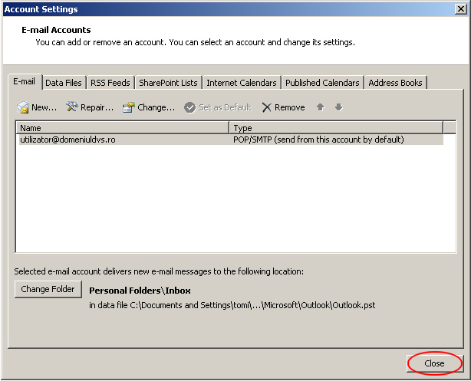Open the Internet Calendars tab

point(242,83)
